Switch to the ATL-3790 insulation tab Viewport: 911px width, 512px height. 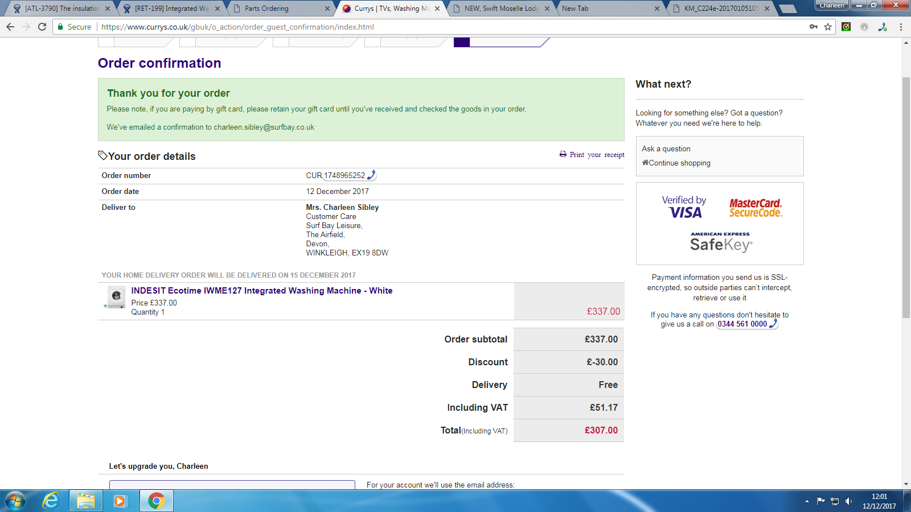(62, 9)
